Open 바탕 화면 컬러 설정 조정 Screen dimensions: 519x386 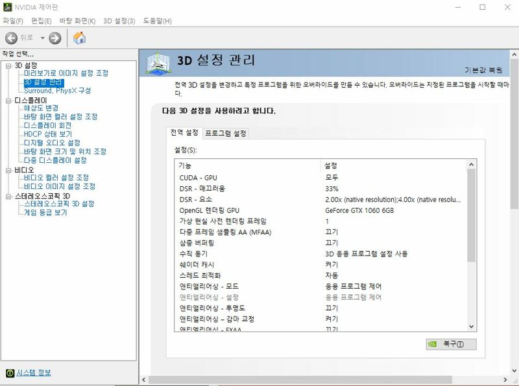(60, 117)
